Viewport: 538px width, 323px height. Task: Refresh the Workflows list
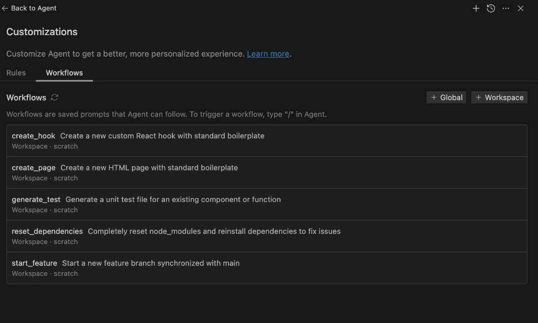(x=54, y=98)
